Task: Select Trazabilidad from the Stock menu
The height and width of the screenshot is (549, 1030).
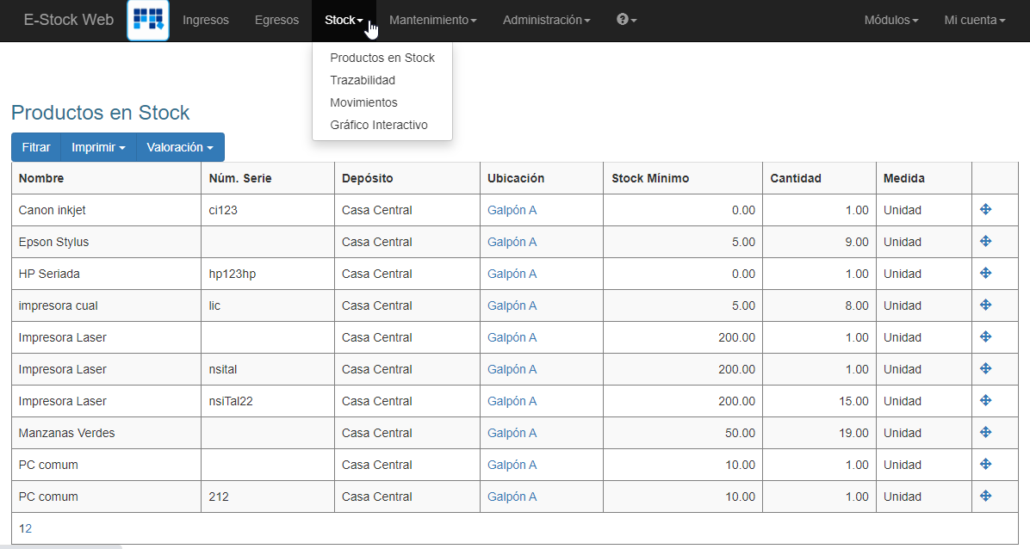Action: (363, 79)
